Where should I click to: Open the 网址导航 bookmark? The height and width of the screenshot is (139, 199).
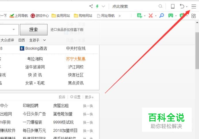pyautogui.click(x=106, y=16)
